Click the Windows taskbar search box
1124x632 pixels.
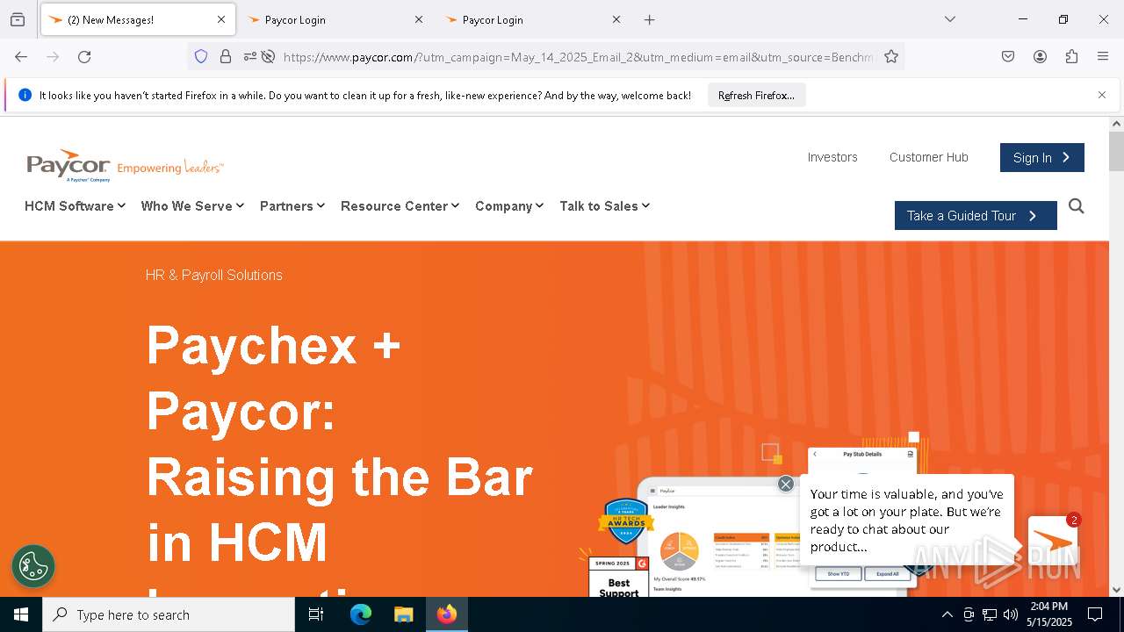click(x=169, y=614)
